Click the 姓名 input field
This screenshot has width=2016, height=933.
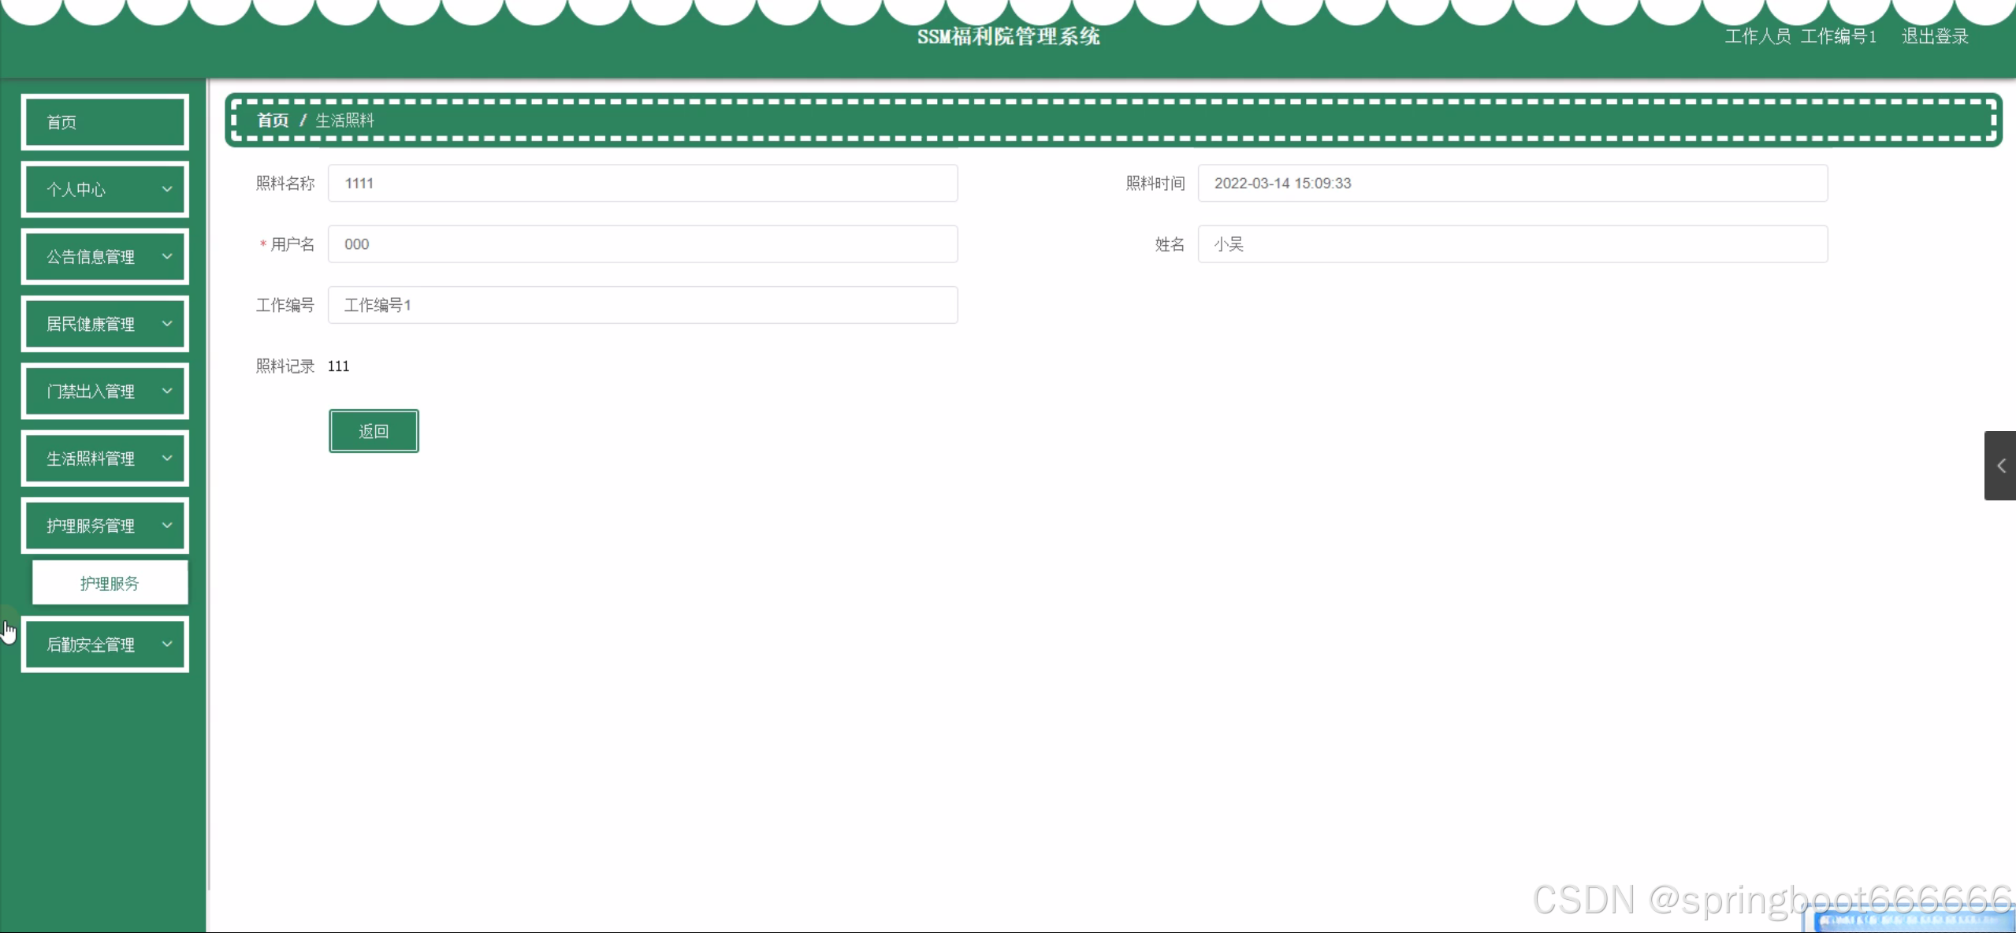click(1512, 244)
